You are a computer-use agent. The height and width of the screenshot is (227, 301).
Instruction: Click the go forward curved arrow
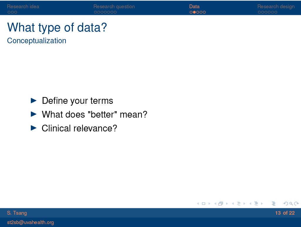click(x=296, y=203)
